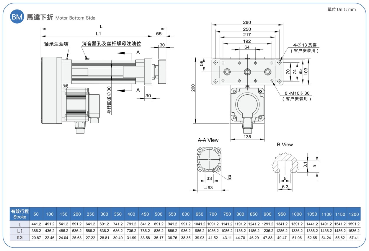Select the L1 row label cell

[20, 231]
